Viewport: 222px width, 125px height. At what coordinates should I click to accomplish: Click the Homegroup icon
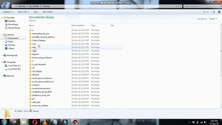click(5, 55)
